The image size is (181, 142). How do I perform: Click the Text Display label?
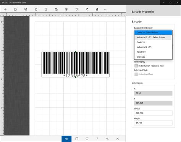139,62
